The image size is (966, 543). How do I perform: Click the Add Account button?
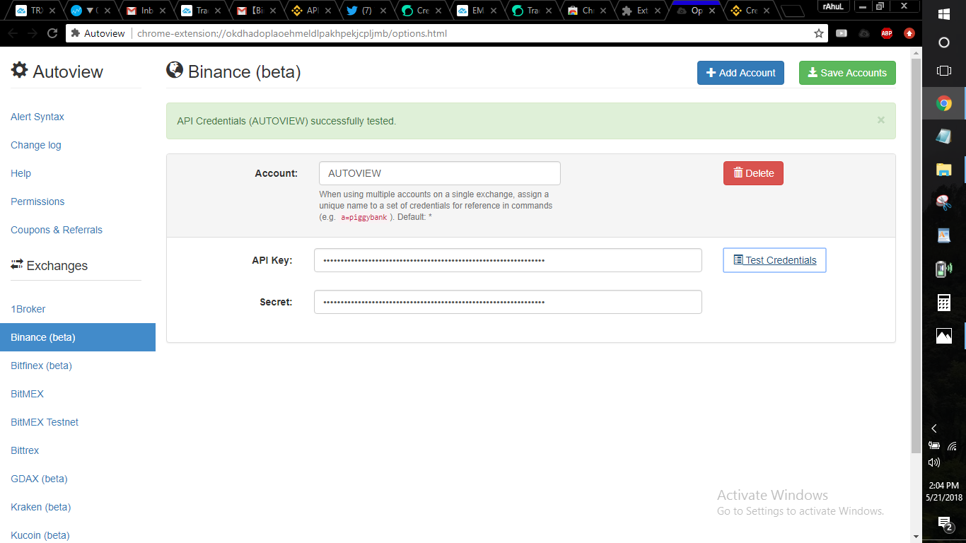pos(740,73)
